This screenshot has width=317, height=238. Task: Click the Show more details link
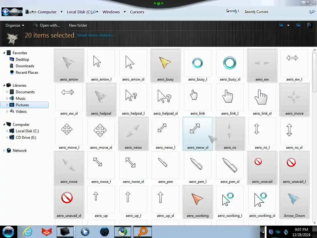click(96, 35)
